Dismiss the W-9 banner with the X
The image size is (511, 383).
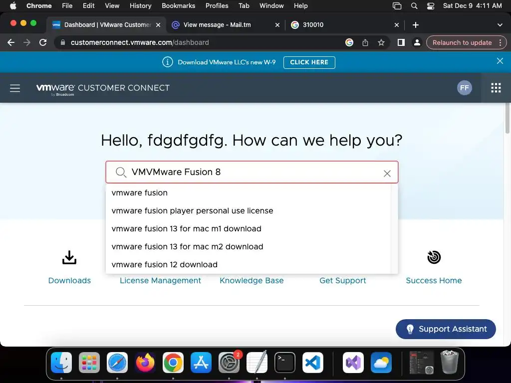point(500,61)
